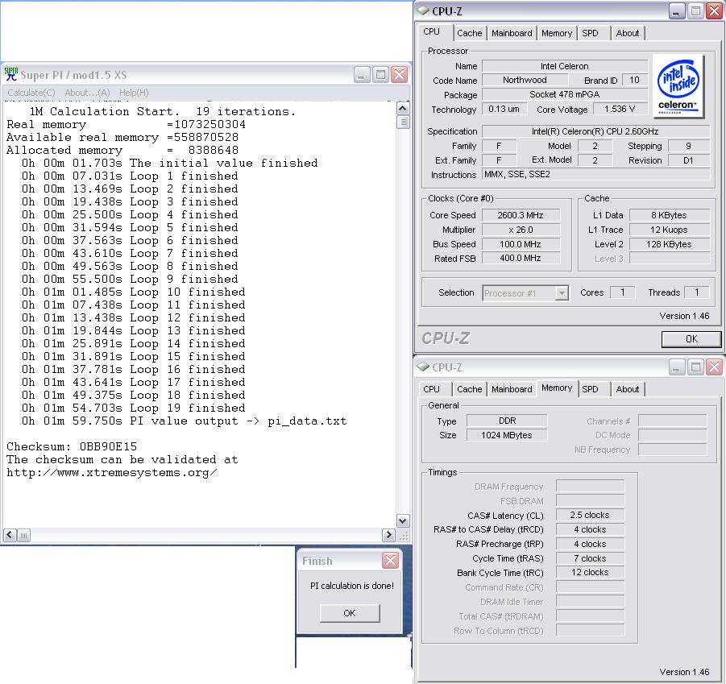
Task: Open About tab in lower CPU-Z window
Action: point(628,389)
